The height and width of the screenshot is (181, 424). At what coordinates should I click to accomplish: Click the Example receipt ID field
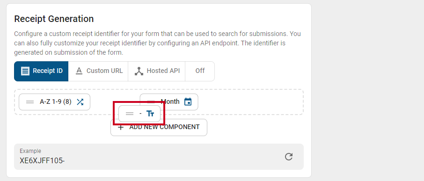pos(159,157)
